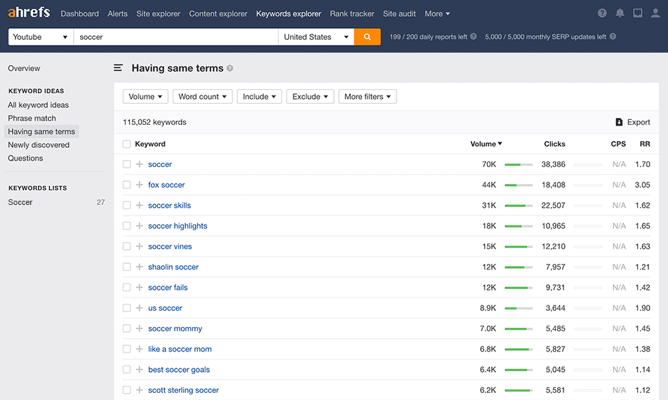Click info icon next to daily reports left
This screenshot has width=668, height=400.
pyautogui.click(x=474, y=36)
